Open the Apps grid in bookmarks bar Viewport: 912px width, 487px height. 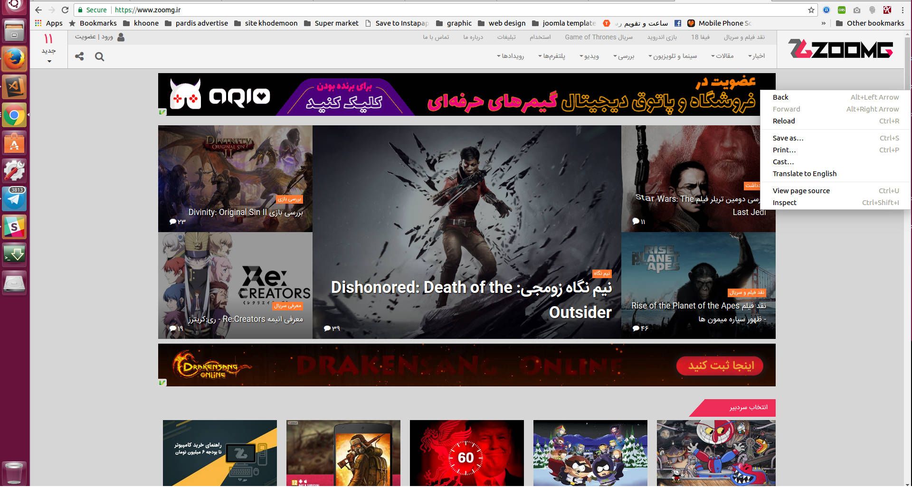click(x=48, y=23)
